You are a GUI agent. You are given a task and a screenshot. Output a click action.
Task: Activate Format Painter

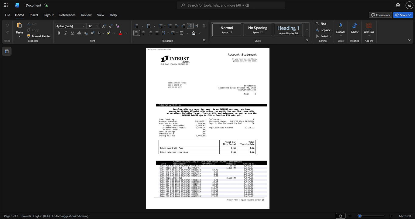point(39,36)
